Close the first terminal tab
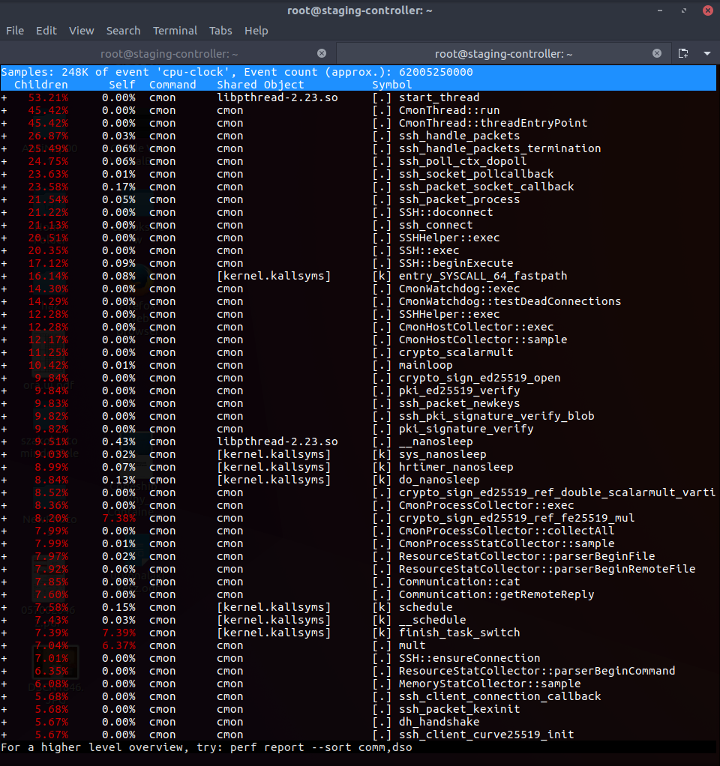Viewport: 720px width, 766px height. click(x=322, y=53)
